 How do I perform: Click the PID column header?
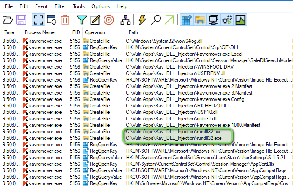[x=74, y=32]
